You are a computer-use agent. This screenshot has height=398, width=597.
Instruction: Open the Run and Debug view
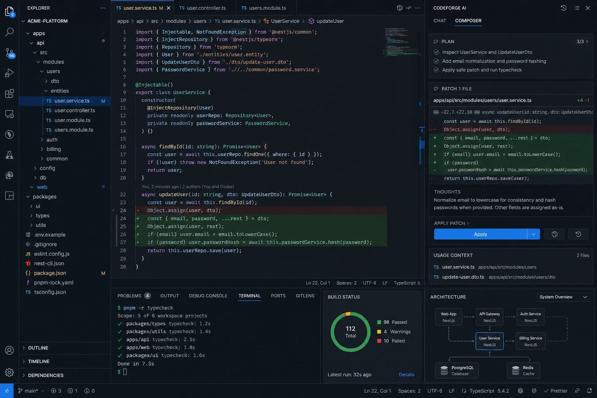point(9,73)
